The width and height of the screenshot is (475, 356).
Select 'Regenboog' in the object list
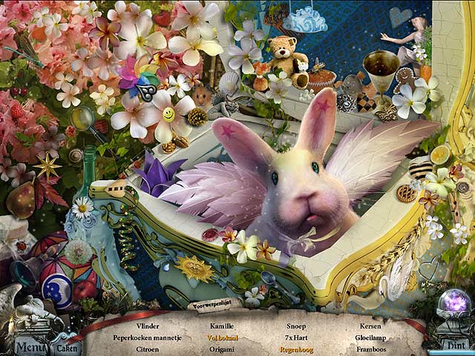click(295, 348)
